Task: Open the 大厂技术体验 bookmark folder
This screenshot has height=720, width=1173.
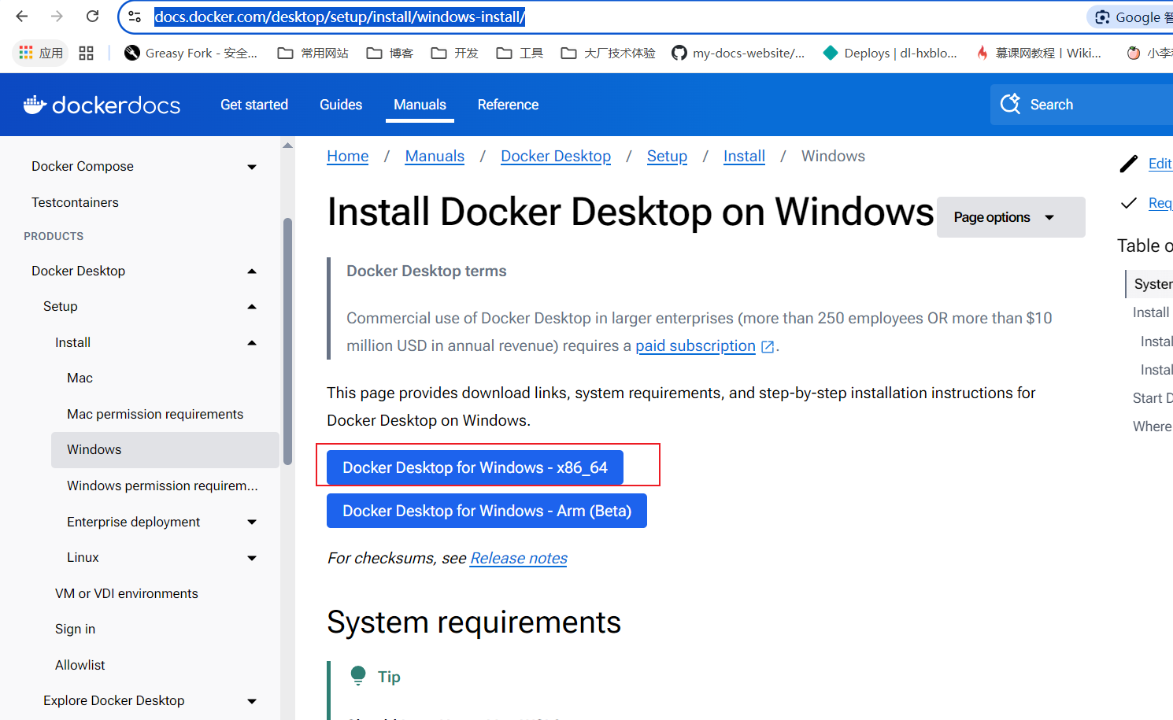Action: click(x=609, y=53)
